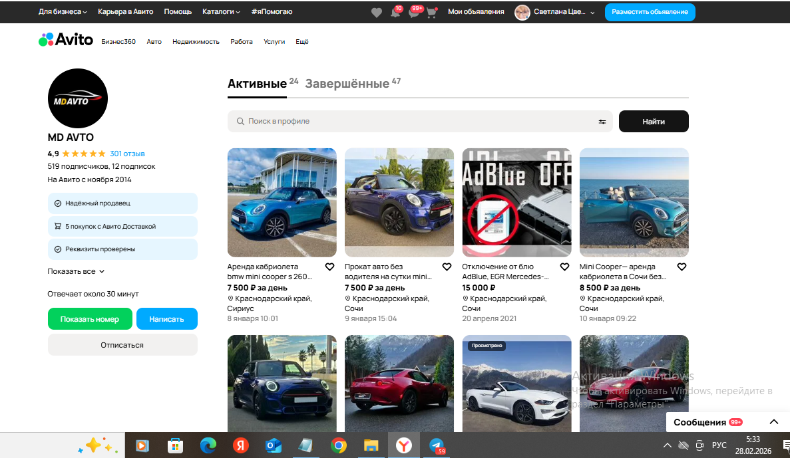Focus 'Поиск в профиле' search field
Screen dimensions: 790x458
[420, 121]
